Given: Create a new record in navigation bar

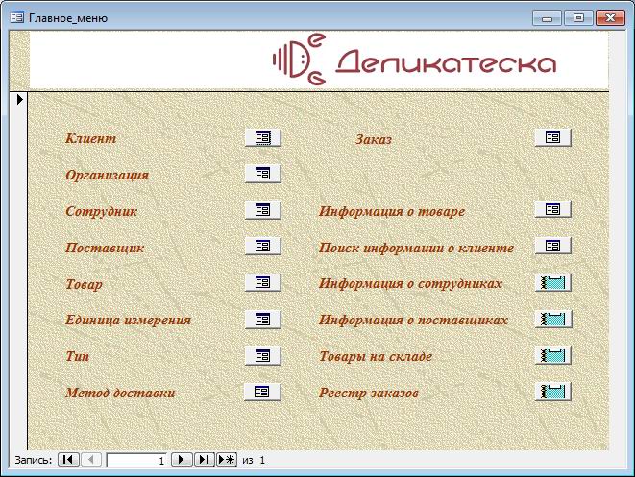Looking at the screenshot, I should [x=227, y=461].
